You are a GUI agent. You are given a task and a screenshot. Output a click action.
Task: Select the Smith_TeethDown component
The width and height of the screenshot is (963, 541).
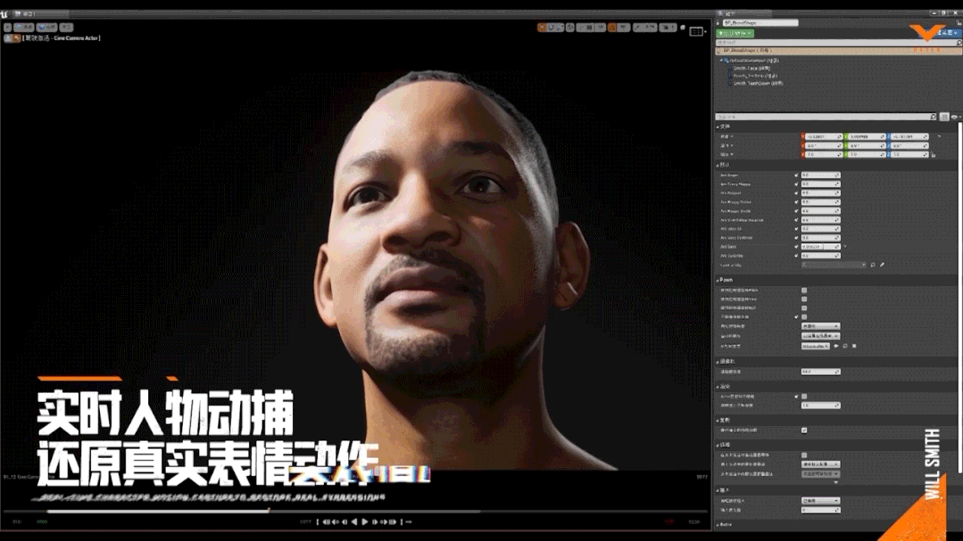[x=758, y=84]
